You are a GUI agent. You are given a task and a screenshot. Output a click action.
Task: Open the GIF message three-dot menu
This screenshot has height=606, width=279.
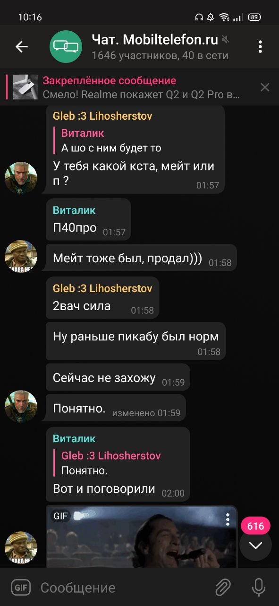click(228, 519)
